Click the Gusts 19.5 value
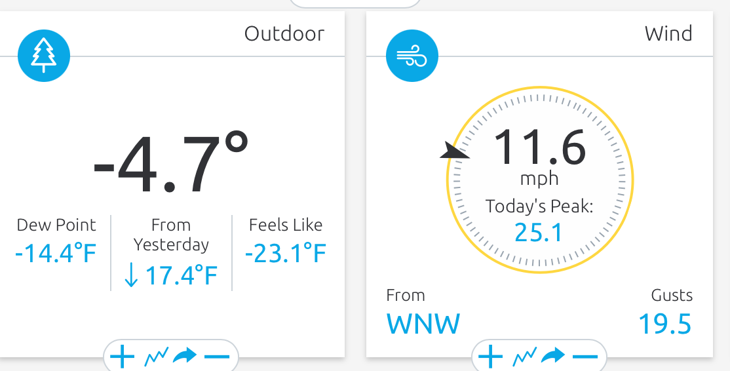This screenshot has width=730, height=371. click(x=665, y=324)
